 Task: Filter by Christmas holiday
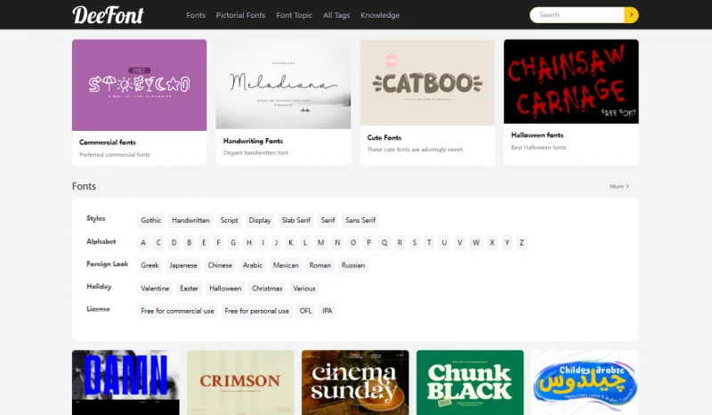[x=267, y=289]
